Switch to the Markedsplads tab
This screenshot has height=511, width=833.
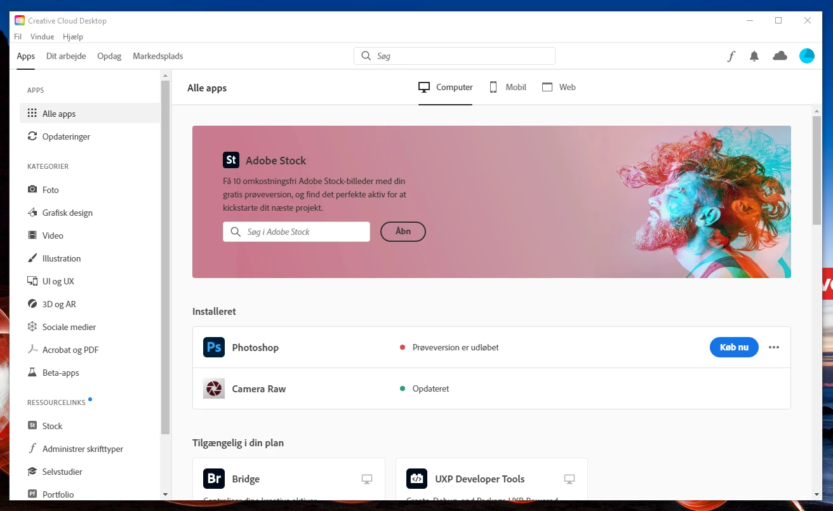coord(157,56)
